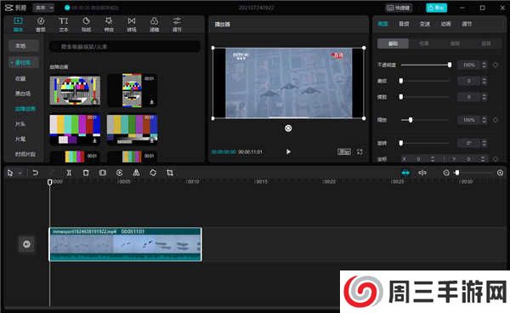
Task: Click the rotation degree stepper arrows
Action: click(484, 143)
